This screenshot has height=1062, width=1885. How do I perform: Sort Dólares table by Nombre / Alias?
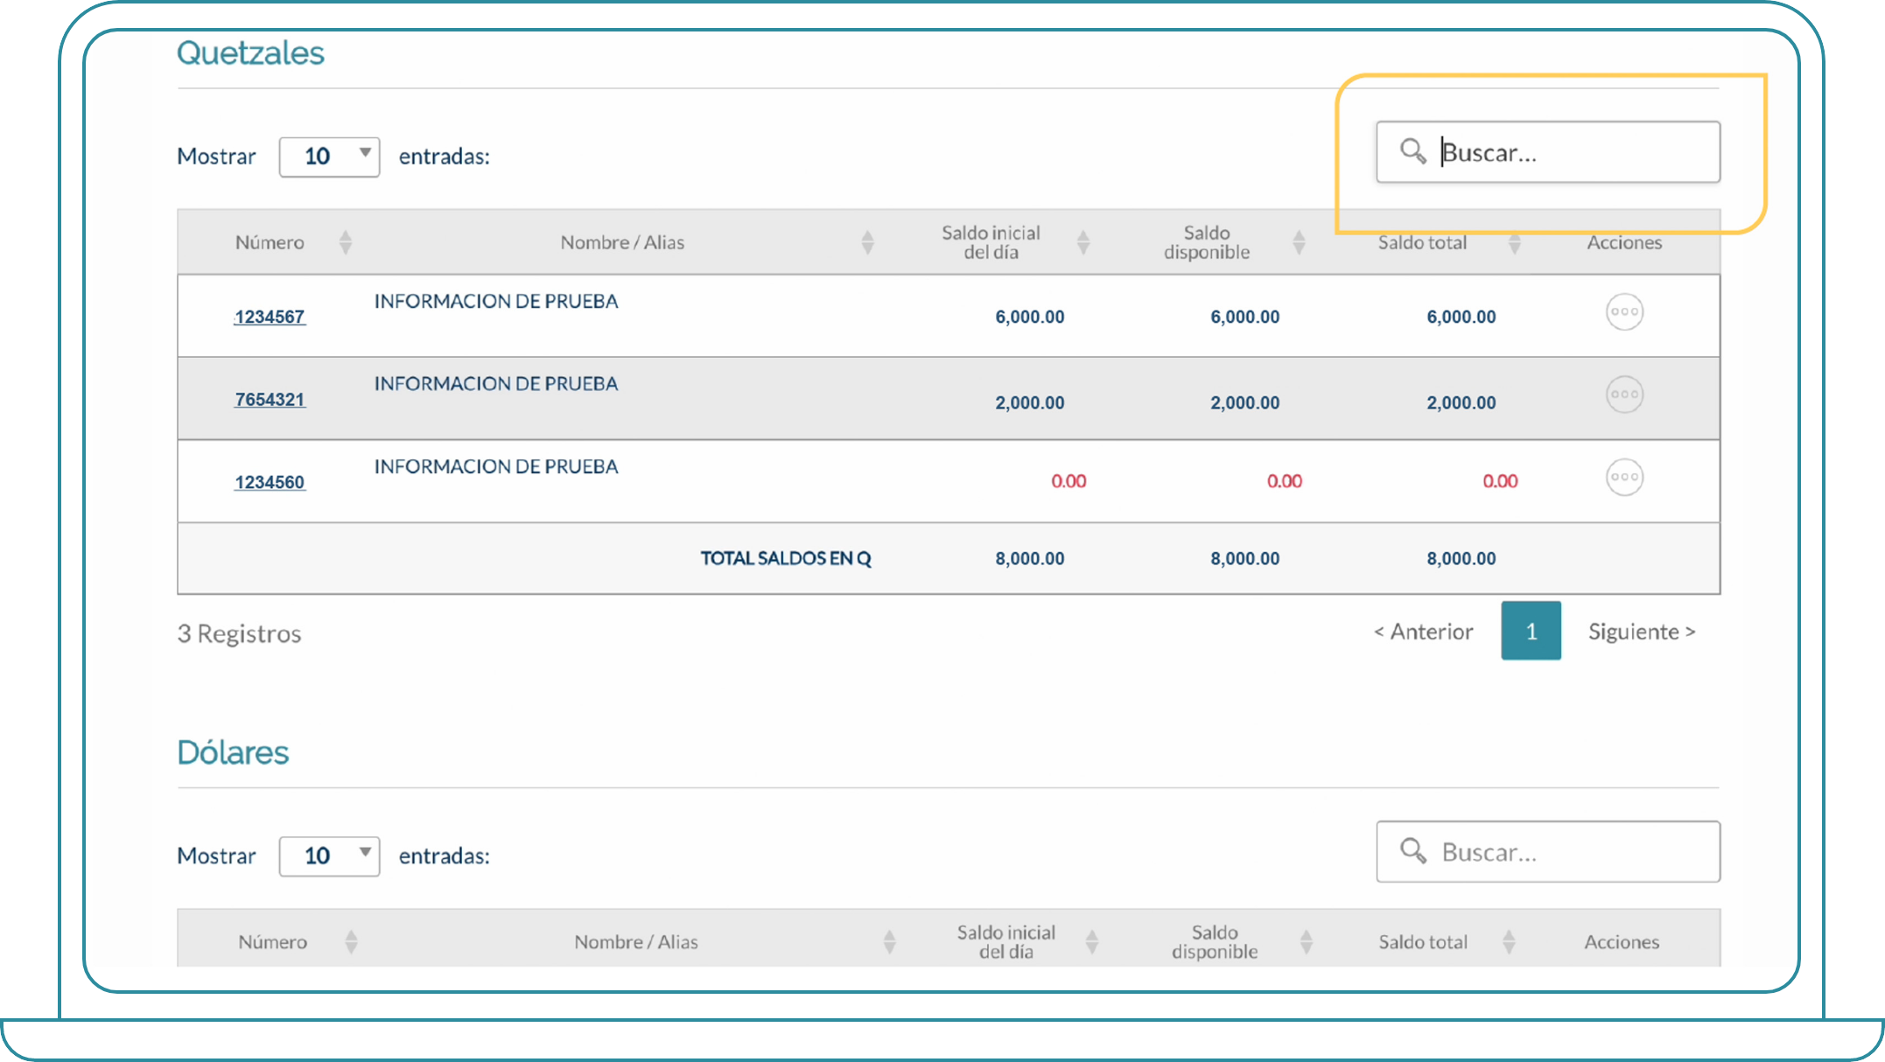point(889,942)
